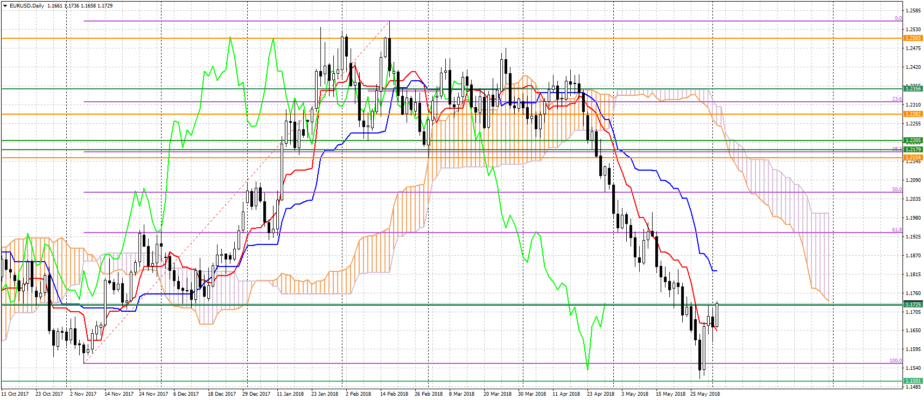Click the 1.1925 value on price axis

913,237
